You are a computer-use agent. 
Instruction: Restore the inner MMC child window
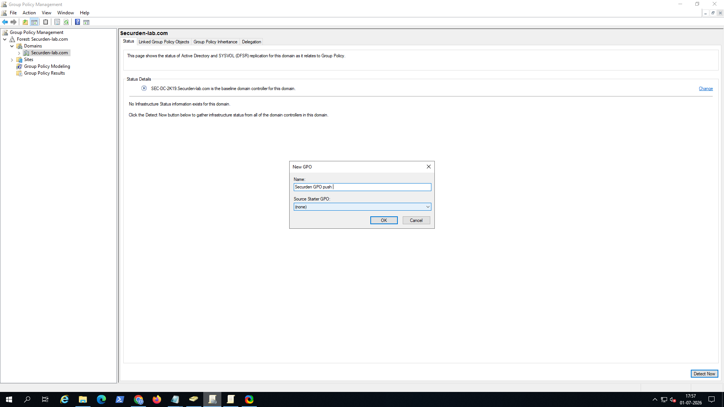(713, 13)
